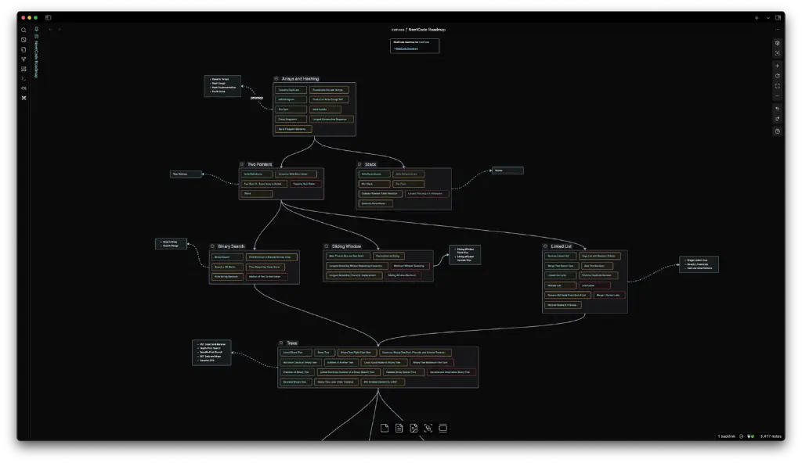
Task: Open the NeetCode link in top card
Action: coord(406,49)
